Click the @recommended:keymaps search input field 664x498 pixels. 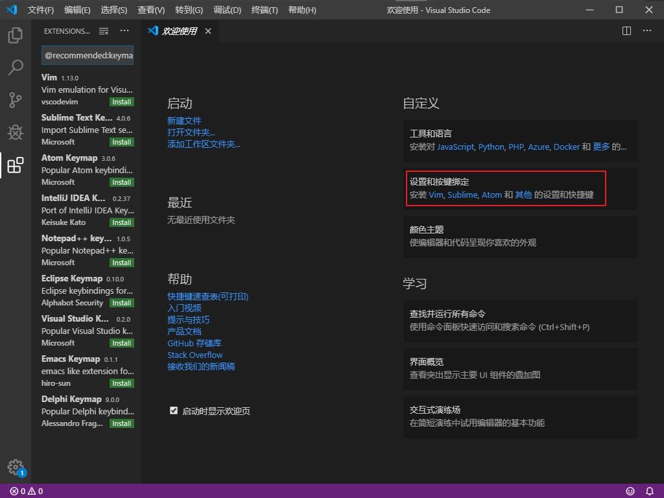pyautogui.click(x=87, y=55)
